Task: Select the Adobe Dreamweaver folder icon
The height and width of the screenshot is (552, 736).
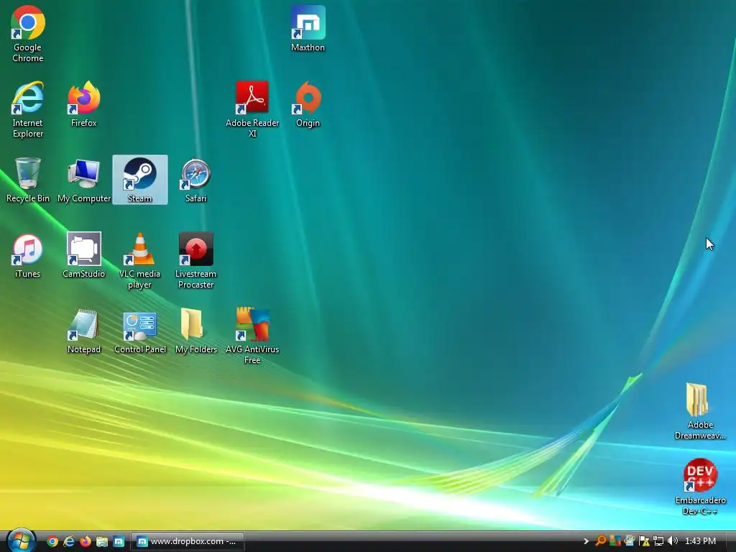Action: 700,412
